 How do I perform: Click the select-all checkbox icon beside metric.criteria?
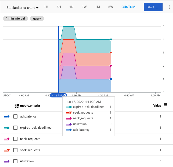[17, 106]
